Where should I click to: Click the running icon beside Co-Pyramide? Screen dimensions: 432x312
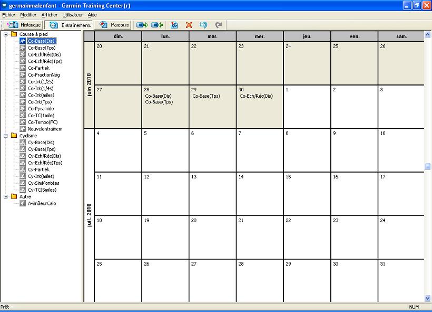click(23, 109)
